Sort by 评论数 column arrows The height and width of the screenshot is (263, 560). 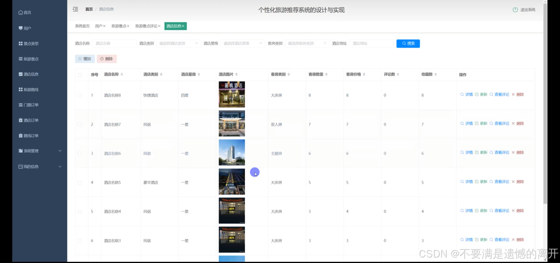click(398, 74)
